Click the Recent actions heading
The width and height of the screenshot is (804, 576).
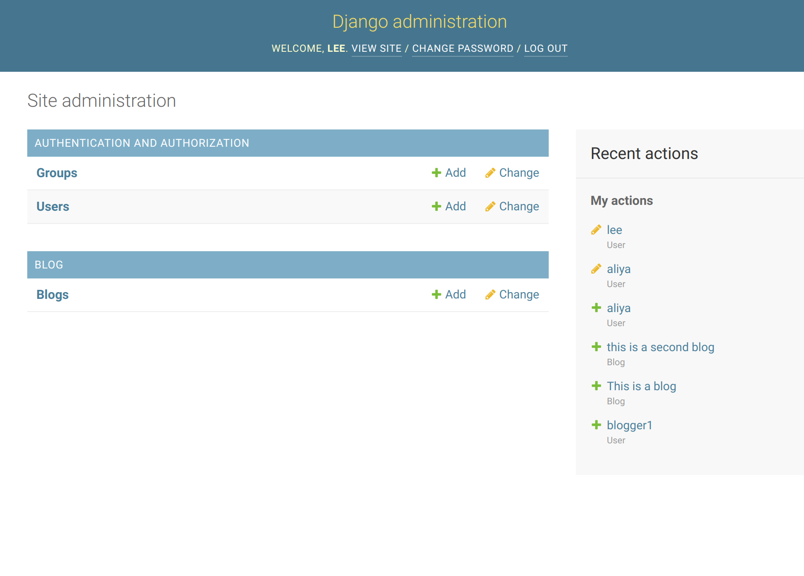click(644, 154)
